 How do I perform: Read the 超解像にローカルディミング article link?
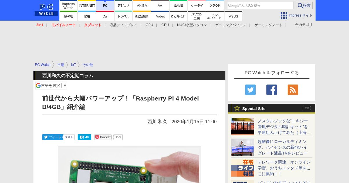click(x=283, y=147)
